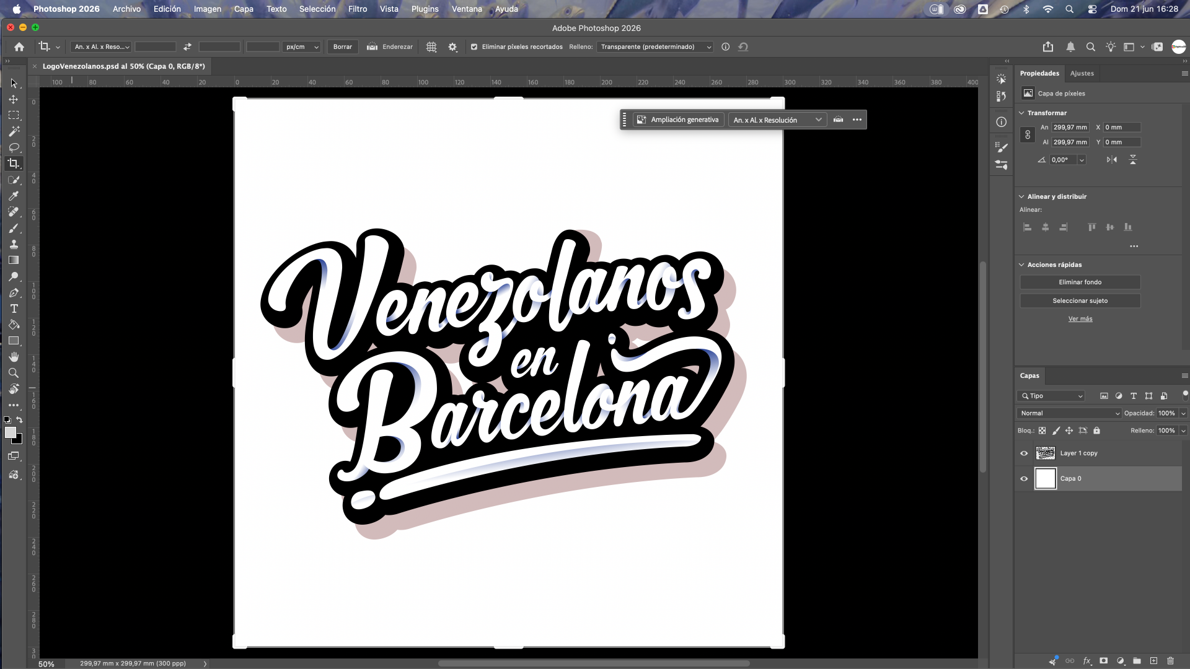Open crop overlay grid options
Viewport: 1190px width, 669px height.
(x=431, y=47)
